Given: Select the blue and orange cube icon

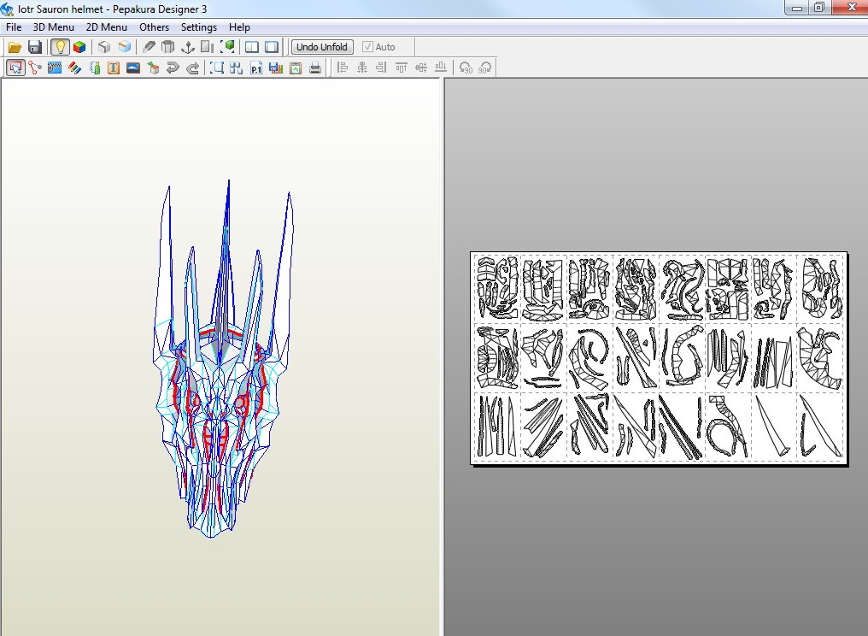Looking at the screenshot, I should coord(125,47).
